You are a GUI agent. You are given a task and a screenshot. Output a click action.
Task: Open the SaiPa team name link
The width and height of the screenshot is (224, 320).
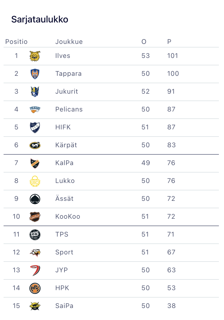(64, 306)
